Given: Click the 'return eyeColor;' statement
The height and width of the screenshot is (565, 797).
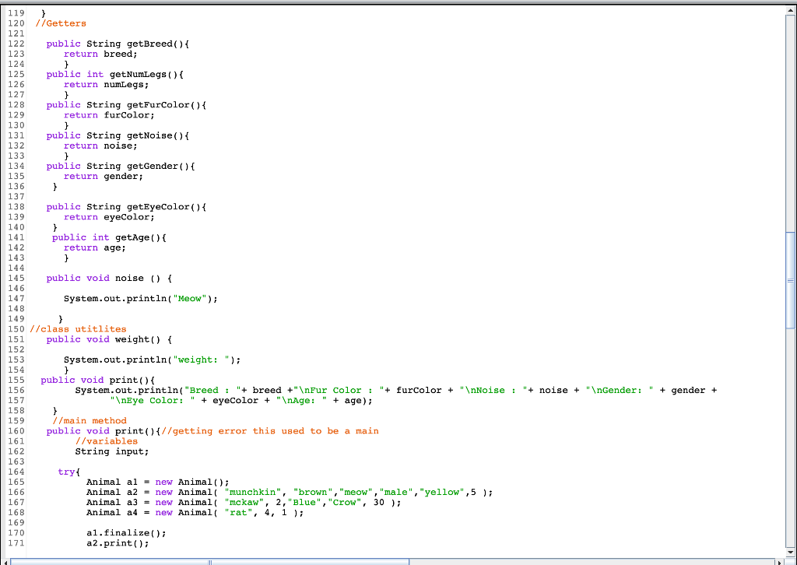Looking at the screenshot, I should pyautogui.click(x=109, y=216).
